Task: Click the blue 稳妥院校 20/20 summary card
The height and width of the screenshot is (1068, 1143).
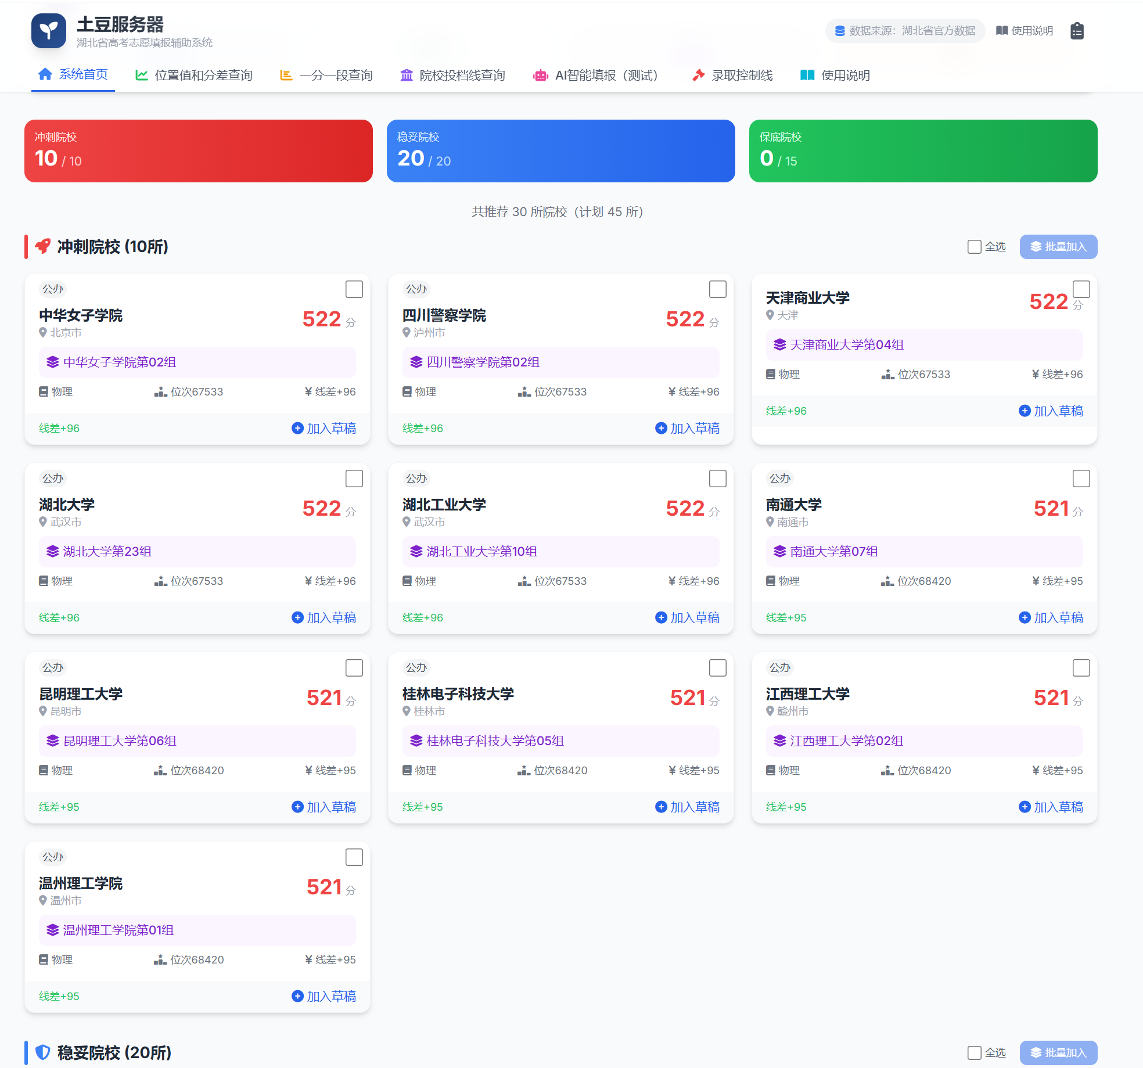Action: coord(561,151)
